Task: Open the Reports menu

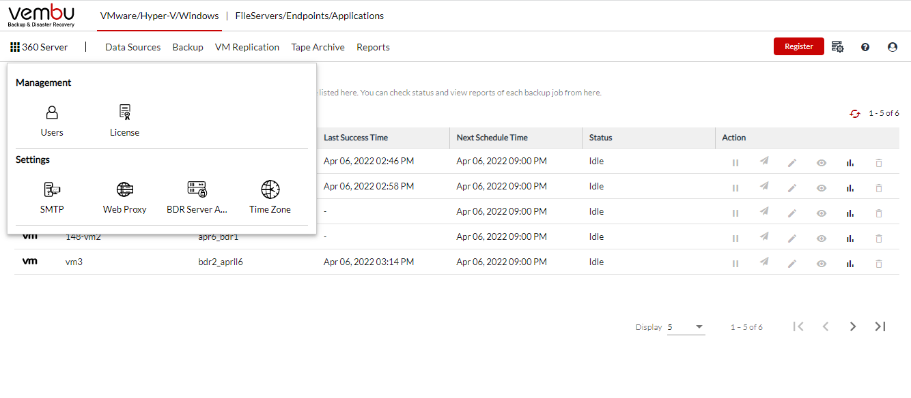Action: (374, 47)
